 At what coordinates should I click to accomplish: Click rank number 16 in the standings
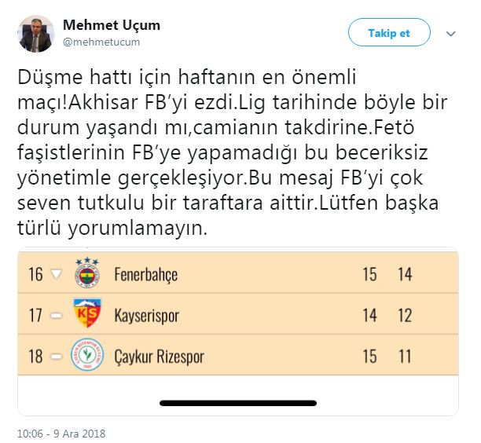point(35,275)
